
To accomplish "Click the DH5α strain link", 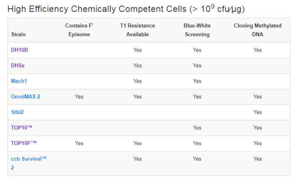I will coord(18,65).
